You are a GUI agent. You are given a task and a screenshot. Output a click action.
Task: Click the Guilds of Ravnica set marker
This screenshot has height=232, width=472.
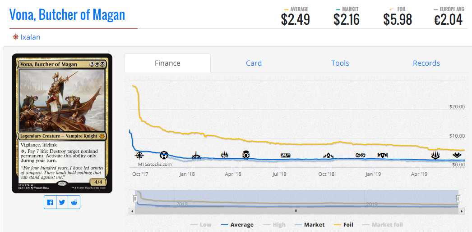tap(328, 156)
